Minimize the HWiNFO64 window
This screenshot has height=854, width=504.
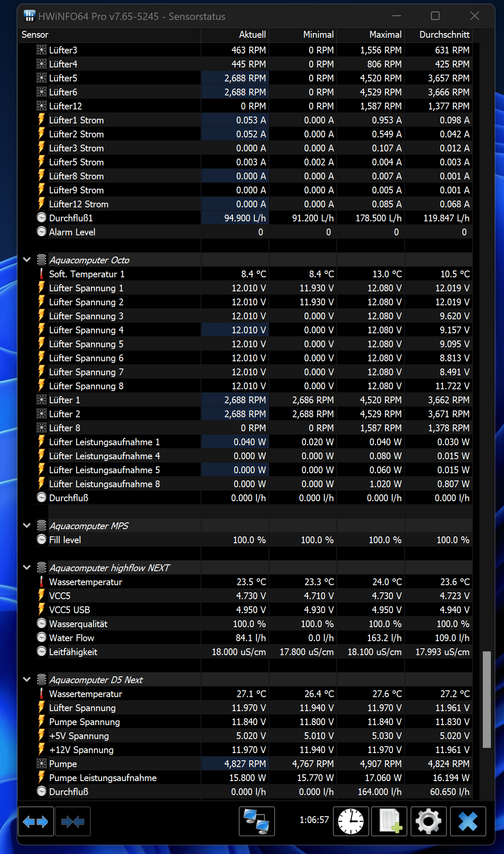coord(397,16)
